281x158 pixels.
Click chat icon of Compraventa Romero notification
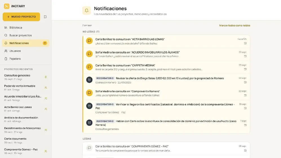point(89,93)
